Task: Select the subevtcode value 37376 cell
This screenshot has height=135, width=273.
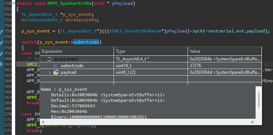Action: pyautogui.click(x=225, y=66)
